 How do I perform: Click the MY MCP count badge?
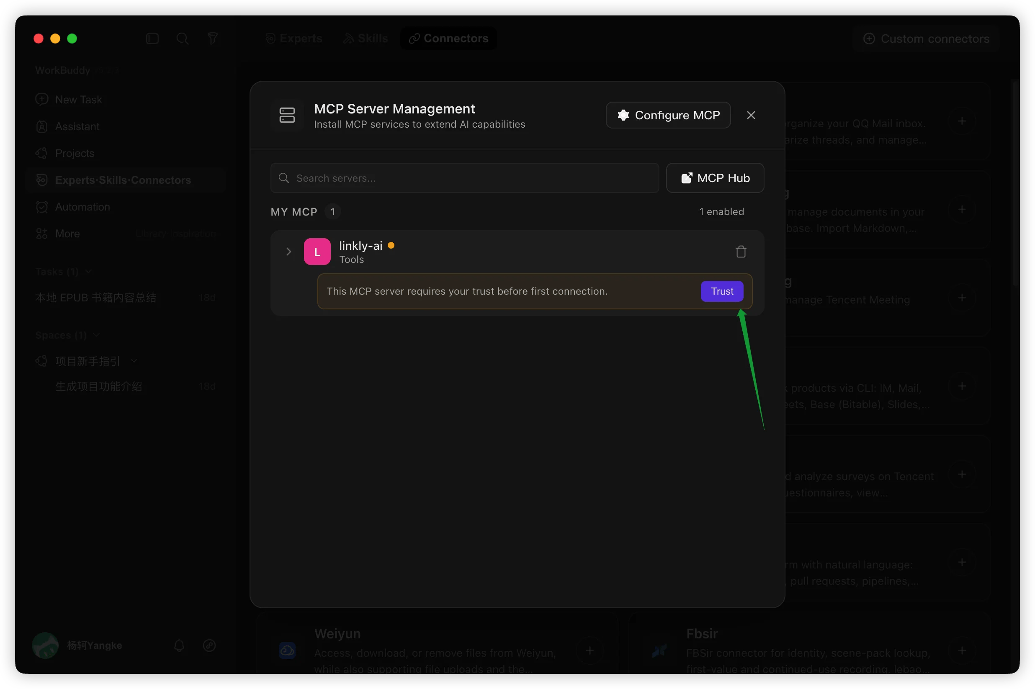(333, 212)
